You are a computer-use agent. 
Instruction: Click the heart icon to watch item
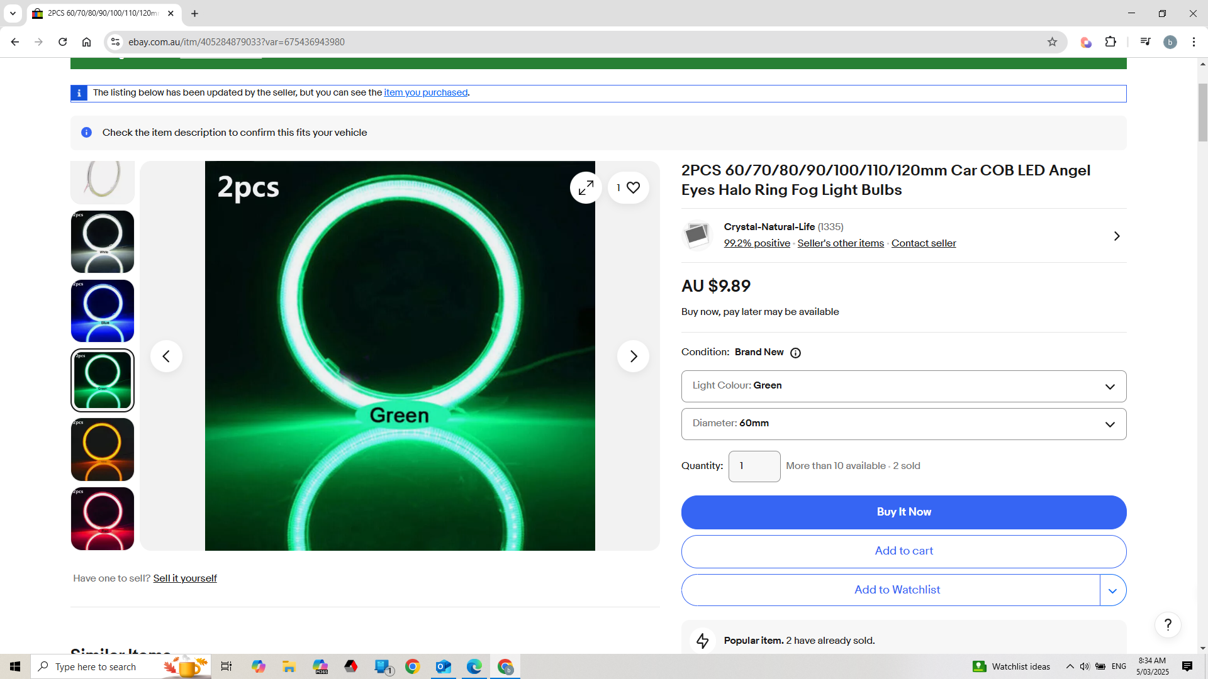click(x=628, y=187)
